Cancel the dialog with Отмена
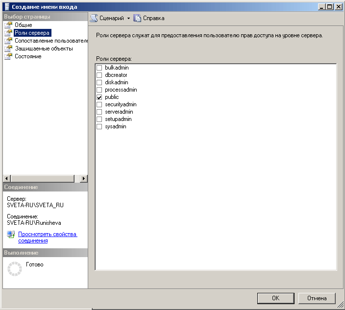 coord(317,298)
